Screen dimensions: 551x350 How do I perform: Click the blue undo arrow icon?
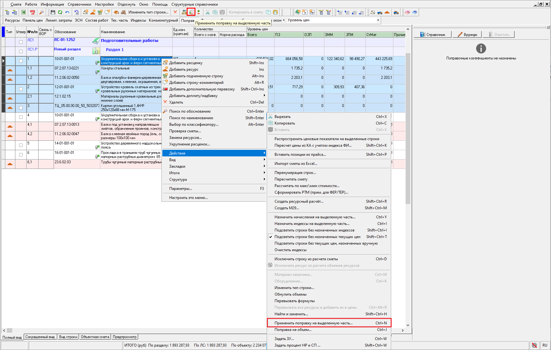(67, 12)
